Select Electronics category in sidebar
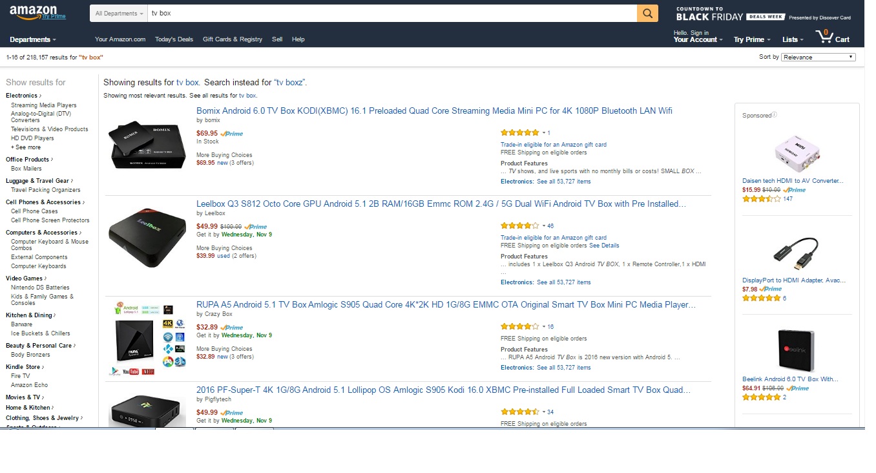 coord(23,96)
